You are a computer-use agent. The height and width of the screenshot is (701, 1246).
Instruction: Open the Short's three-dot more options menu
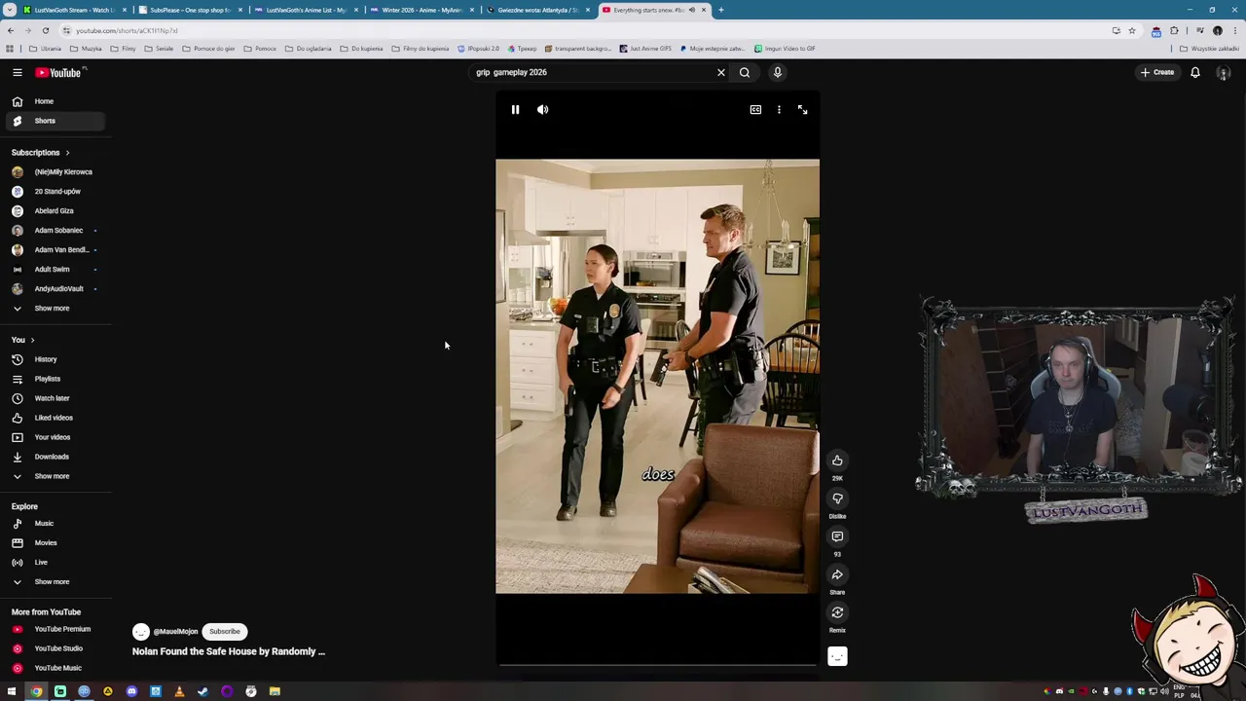(x=779, y=110)
